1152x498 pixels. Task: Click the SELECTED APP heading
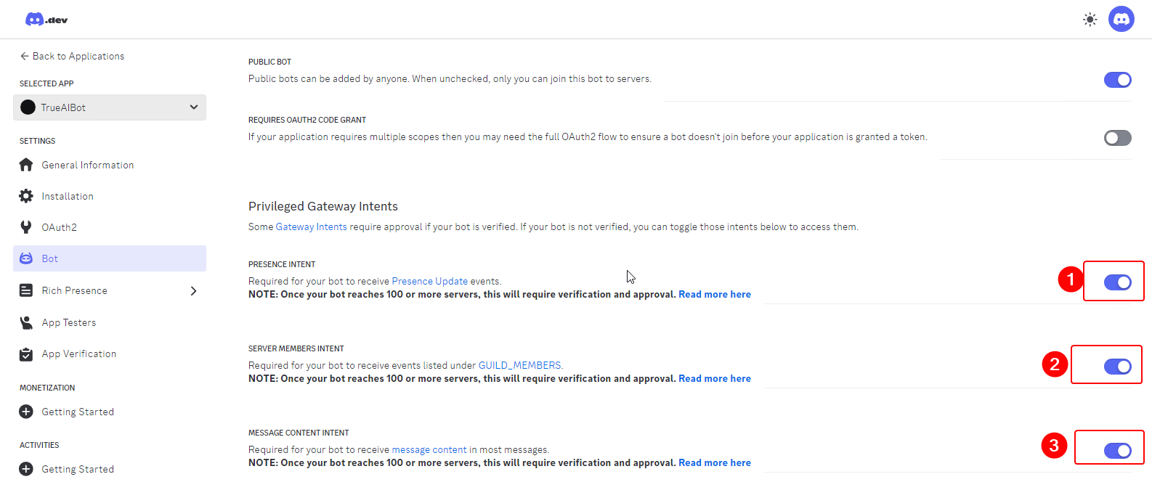point(46,83)
